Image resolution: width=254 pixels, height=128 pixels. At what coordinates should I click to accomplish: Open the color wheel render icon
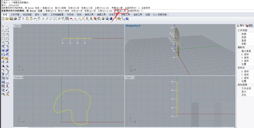click(x=99, y=19)
